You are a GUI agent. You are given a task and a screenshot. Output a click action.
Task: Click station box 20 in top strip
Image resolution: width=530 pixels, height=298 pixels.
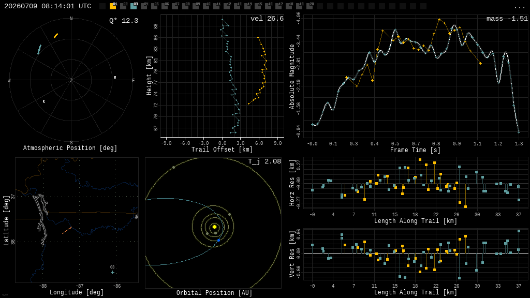tap(310, 6)
